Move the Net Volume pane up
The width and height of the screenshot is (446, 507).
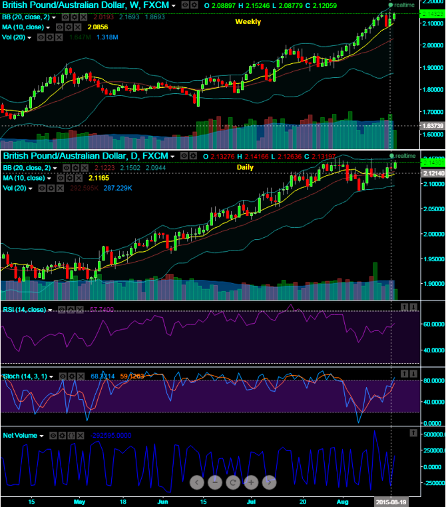pyautogui.click(x=413, y=433)
